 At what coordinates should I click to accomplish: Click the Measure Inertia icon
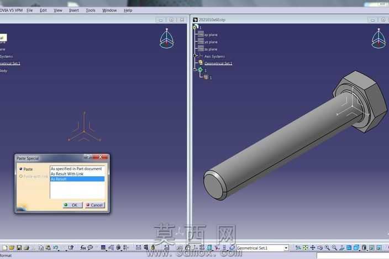(x=153, y=247)
